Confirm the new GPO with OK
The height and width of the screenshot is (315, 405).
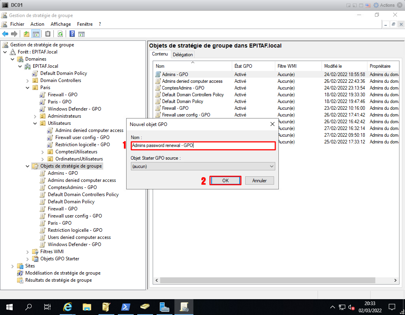point(225,181)
